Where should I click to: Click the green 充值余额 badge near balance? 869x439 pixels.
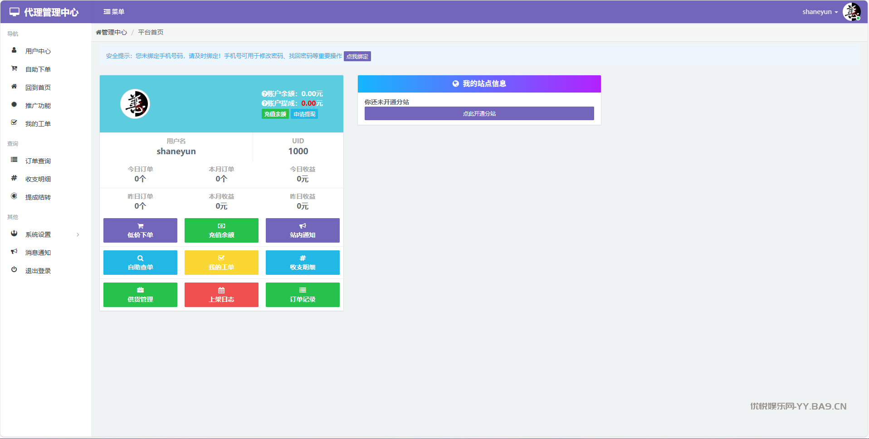pos(275,114)
